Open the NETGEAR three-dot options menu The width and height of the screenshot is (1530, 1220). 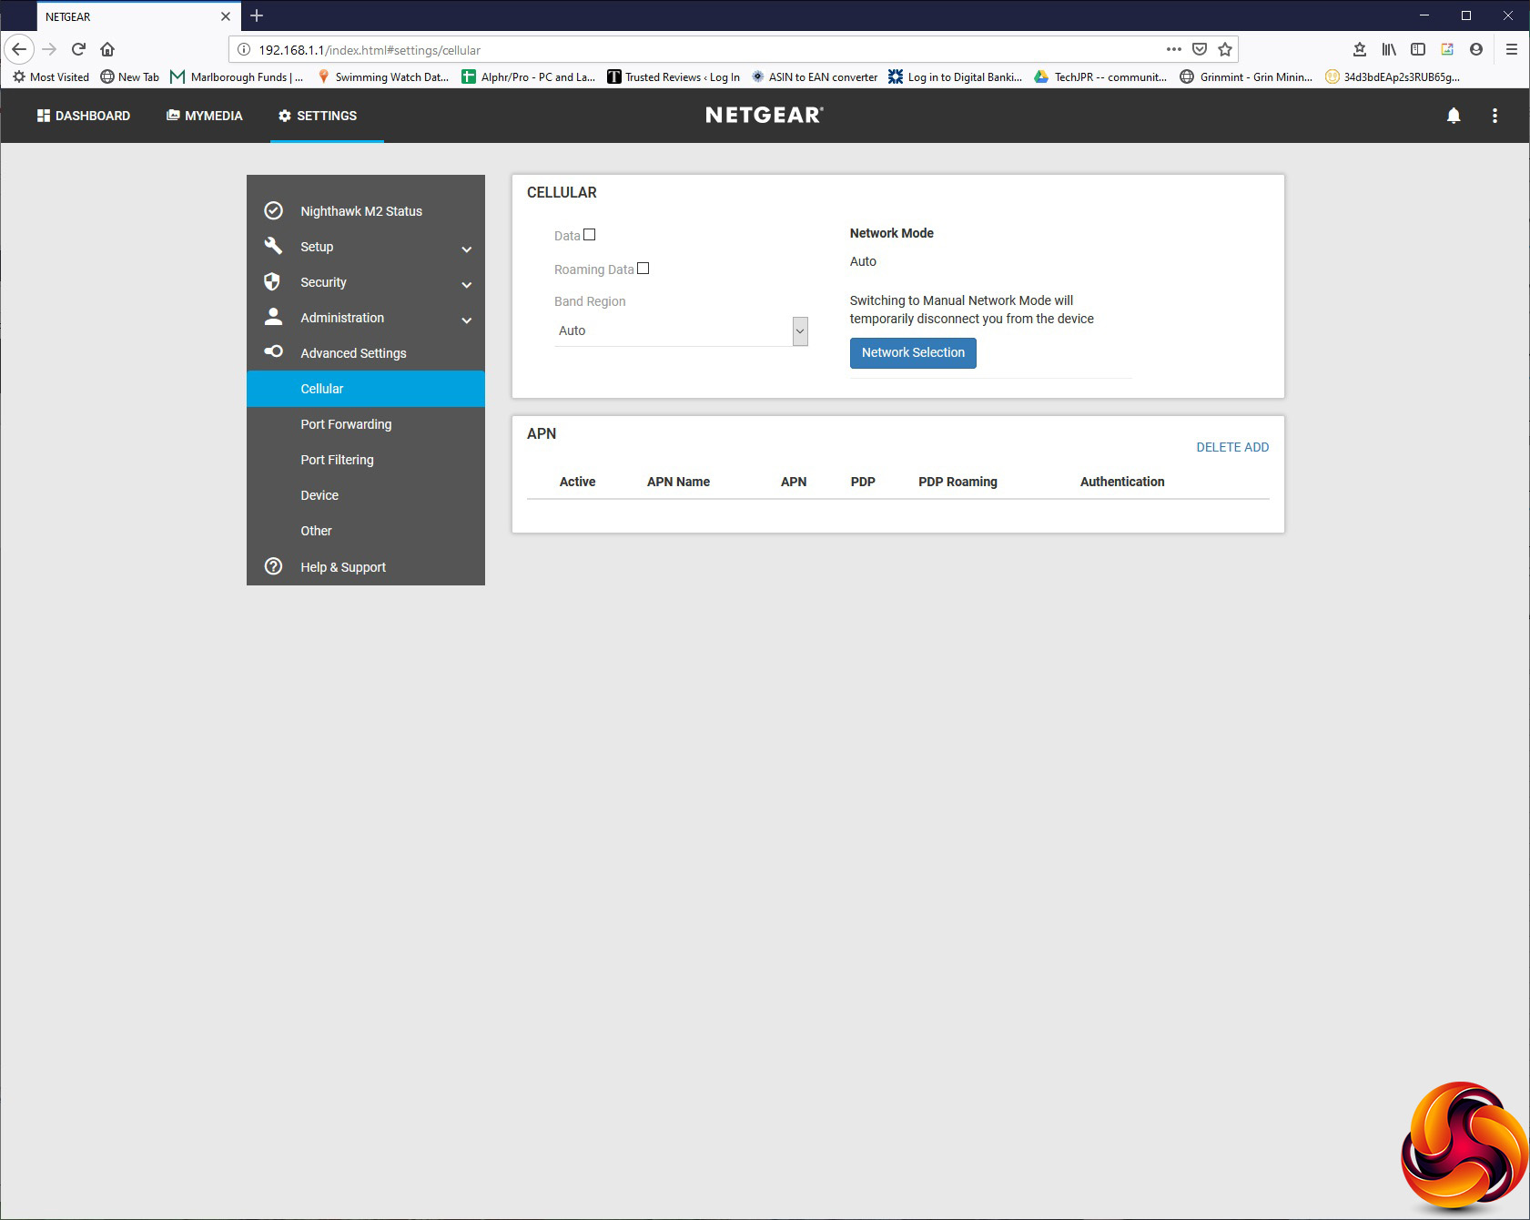(x=1495, y=116)
